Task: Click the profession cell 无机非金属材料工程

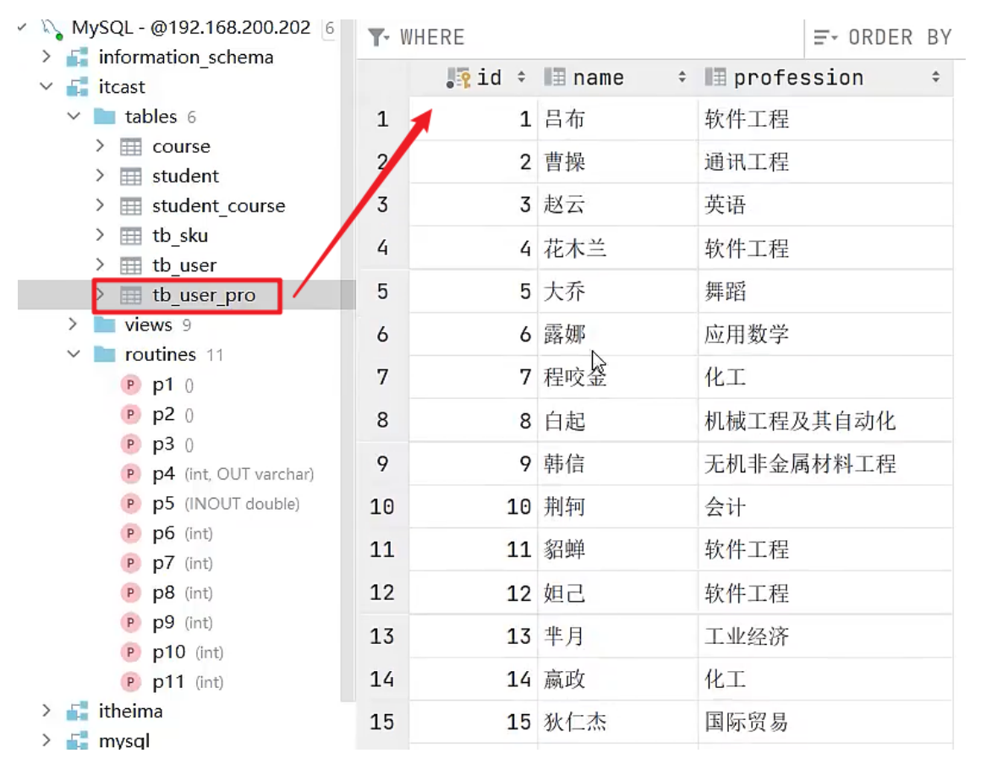Action: tap(825, 464)
